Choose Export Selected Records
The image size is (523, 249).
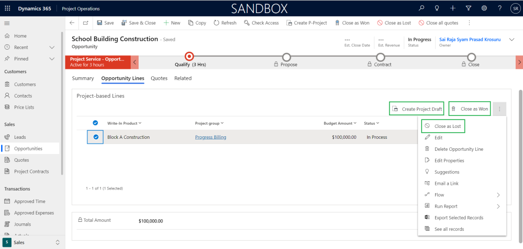point(462,218)
